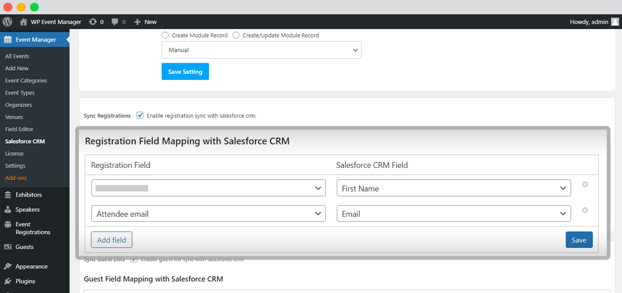Open Speakers menu label
Image resolution: width=622 pixels, height=293 pixels.
[x=28, y=209]
